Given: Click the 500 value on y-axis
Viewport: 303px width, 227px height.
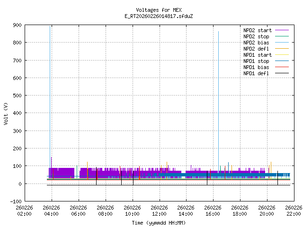Looking at the screenshot, I should click(17, 96).
